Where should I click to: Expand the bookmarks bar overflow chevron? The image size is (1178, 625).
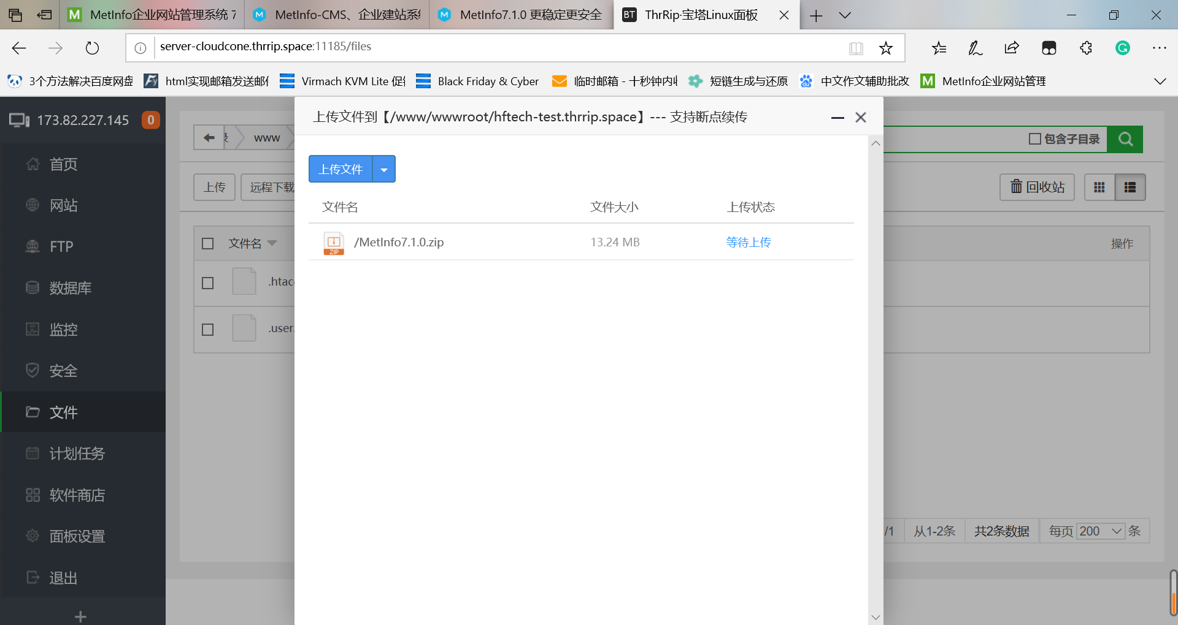pos(1160,81)
